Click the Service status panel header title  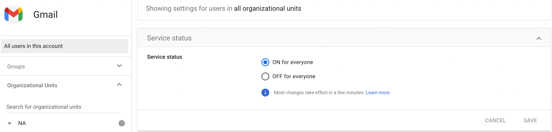point(169,38)
